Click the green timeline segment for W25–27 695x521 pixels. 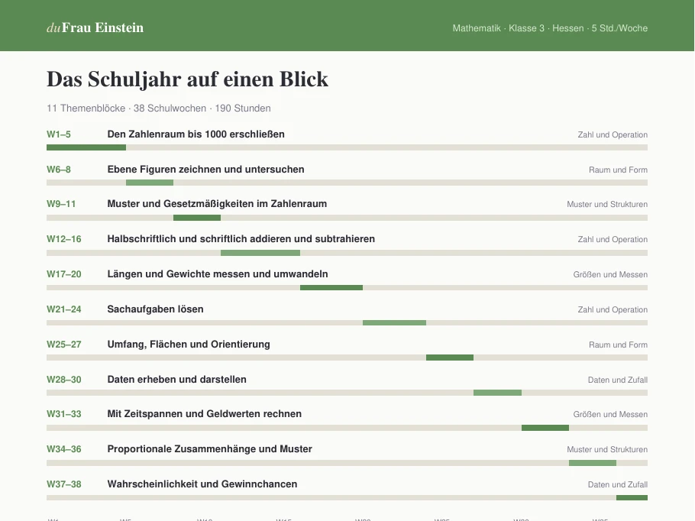[x=449, y=358]
